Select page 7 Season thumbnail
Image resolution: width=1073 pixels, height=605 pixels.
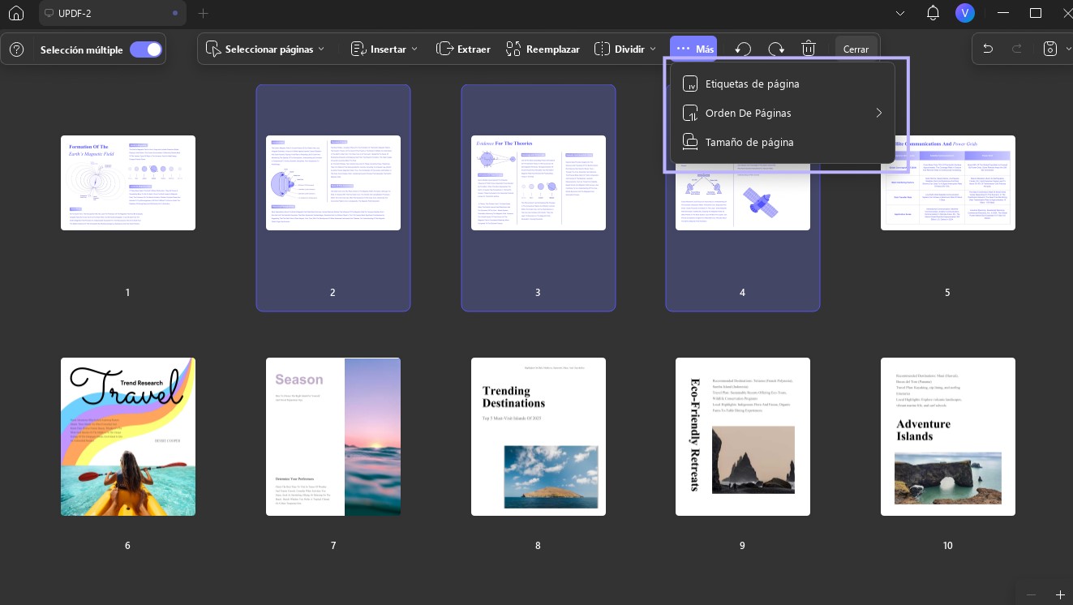point(333,437)
